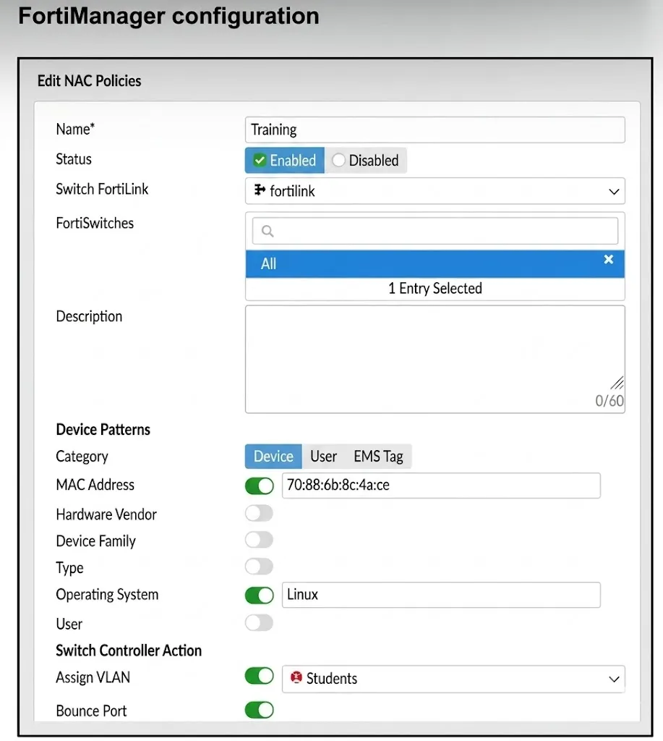Click the 'Edit NAC Policies' heading
This screenshot has height=741, width=663.
tap(89, 81)
